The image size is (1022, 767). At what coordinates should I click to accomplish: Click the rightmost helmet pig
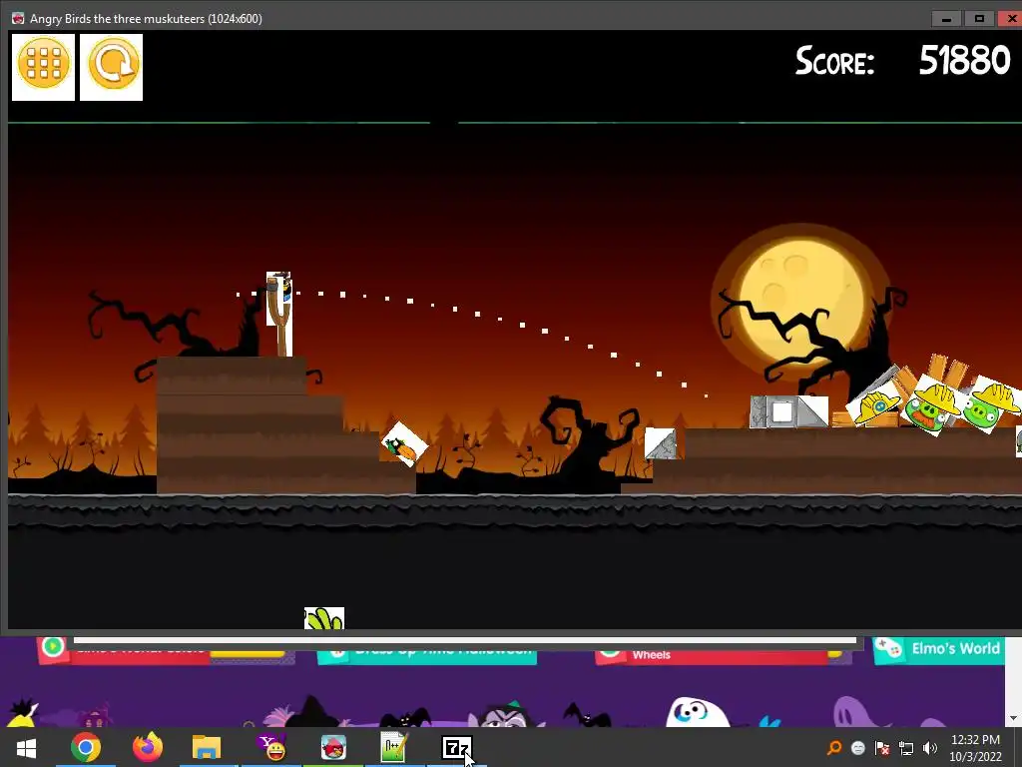[991, 404]
